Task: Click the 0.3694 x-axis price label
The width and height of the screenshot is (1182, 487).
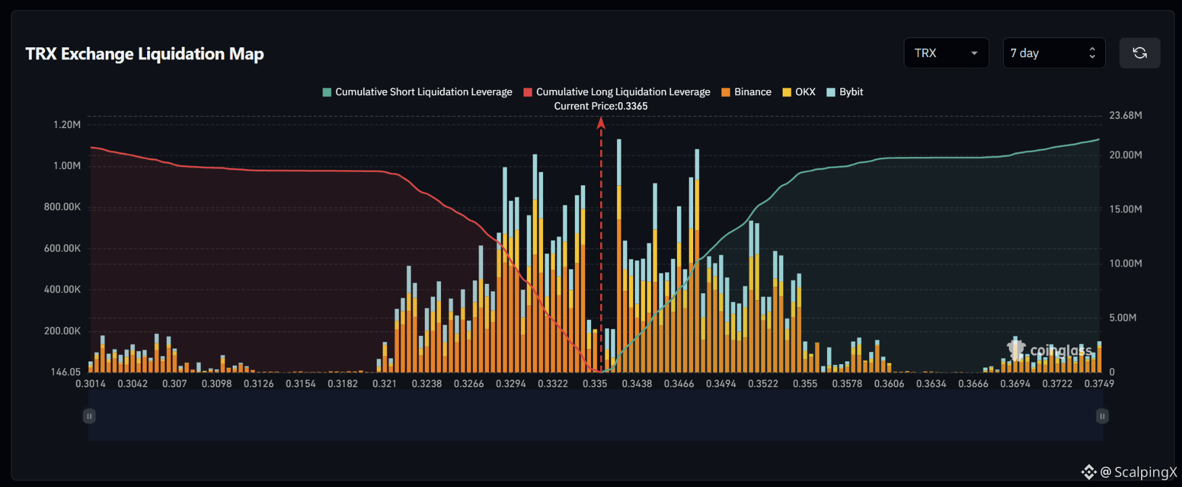Action: [x=1015, y=384]
